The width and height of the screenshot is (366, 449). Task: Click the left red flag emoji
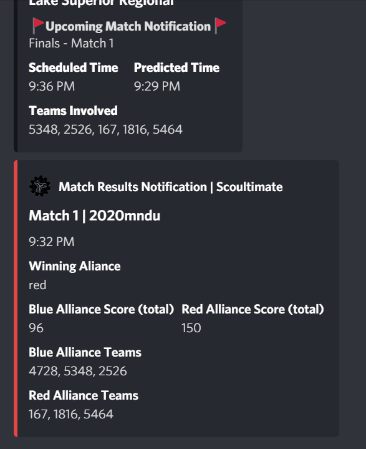38,26
